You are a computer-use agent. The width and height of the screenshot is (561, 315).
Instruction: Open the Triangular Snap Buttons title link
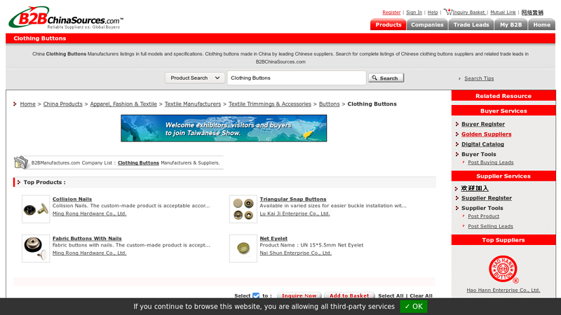pyautogui.click(x=292, y=199)
